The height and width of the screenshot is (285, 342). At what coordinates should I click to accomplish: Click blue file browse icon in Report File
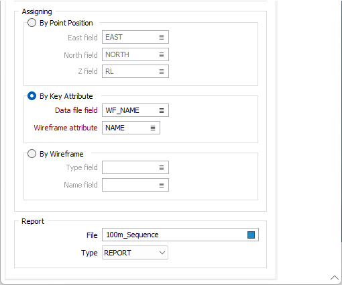point(251,235)
